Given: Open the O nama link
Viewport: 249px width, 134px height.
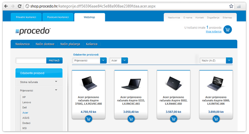Looking at the screenshot, I should pyautogui.click(x=188, y=17).
